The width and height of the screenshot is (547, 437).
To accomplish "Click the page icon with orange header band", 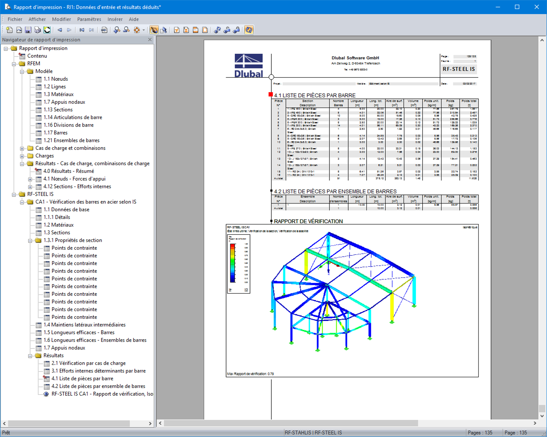I will coord(195,30).
